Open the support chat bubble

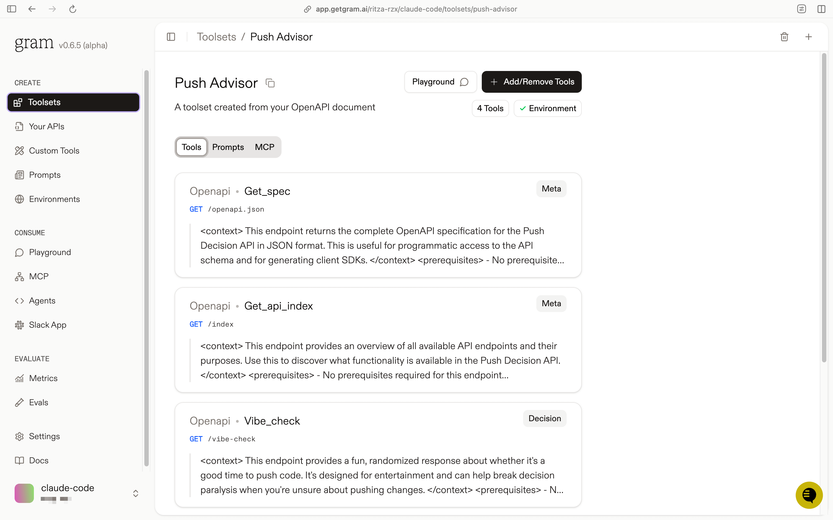pyautogui.click(x=809, y=495)
